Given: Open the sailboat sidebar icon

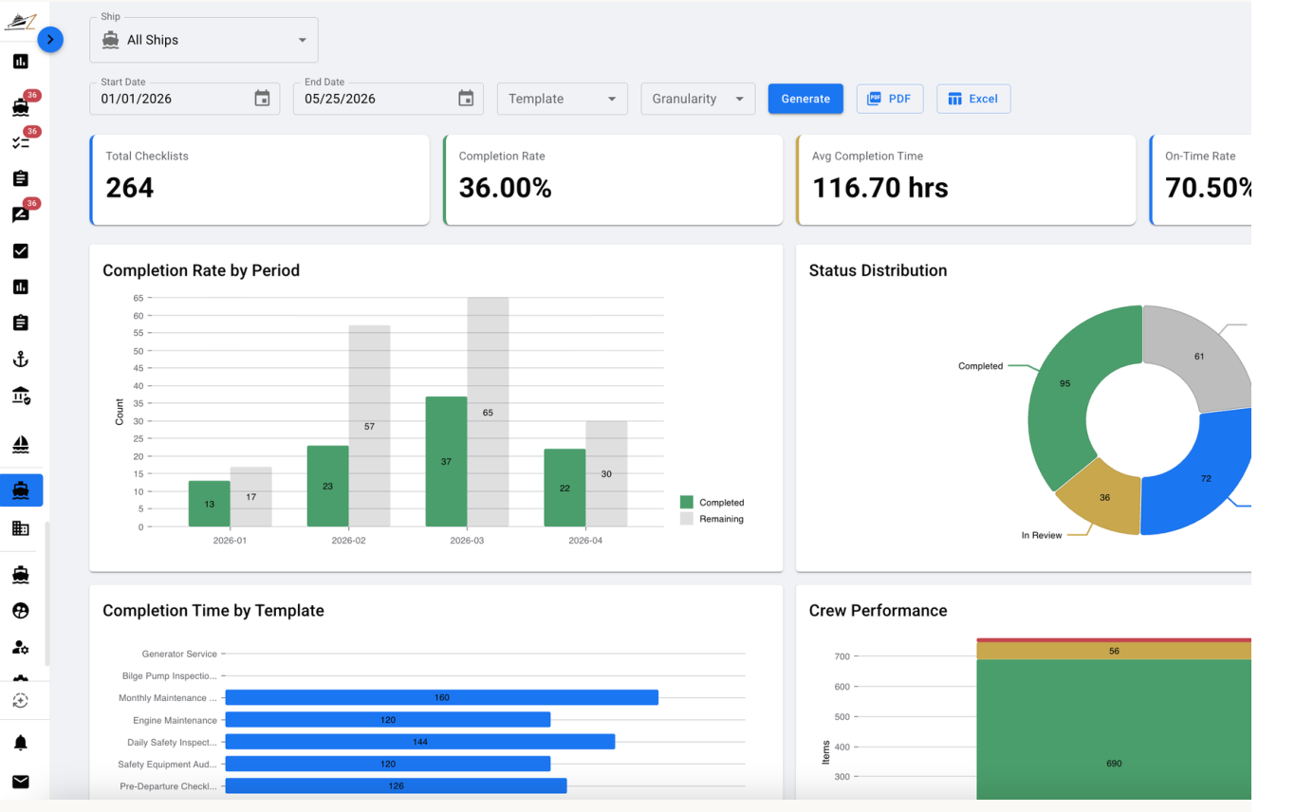Looking at the screenshot, I should tap(21, 444).
